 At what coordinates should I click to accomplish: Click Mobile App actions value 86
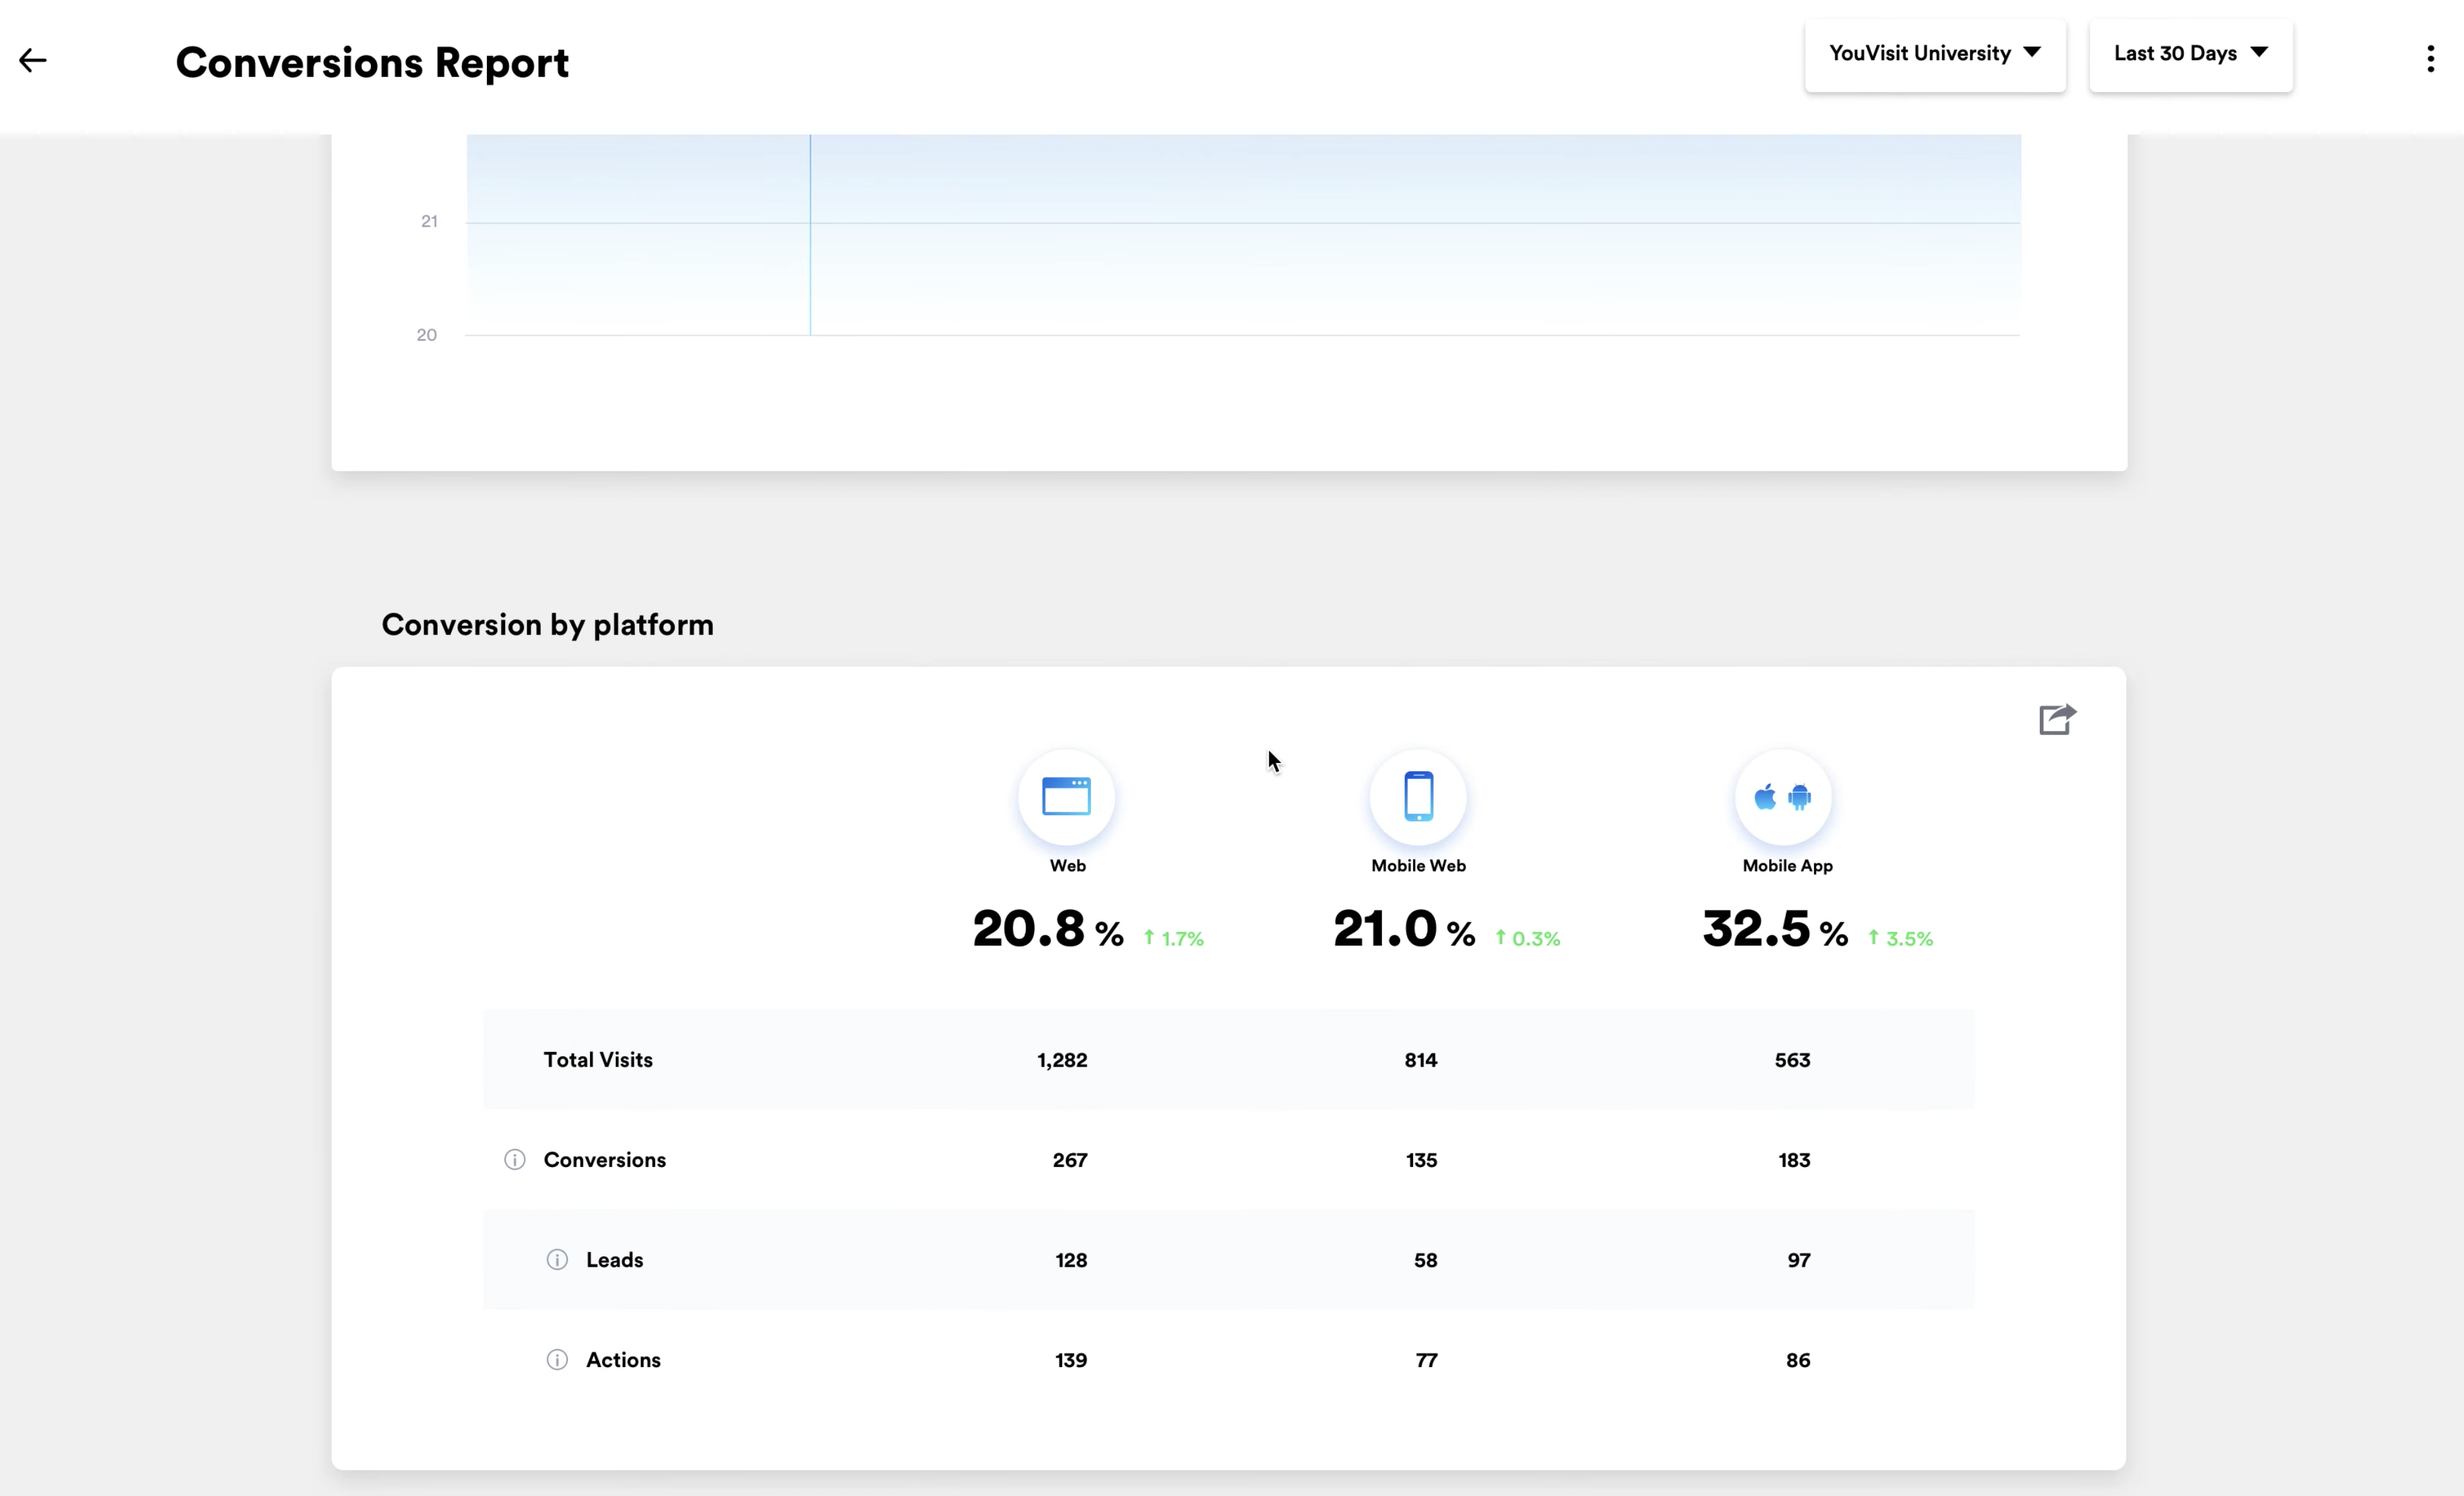(1799, 1360)
